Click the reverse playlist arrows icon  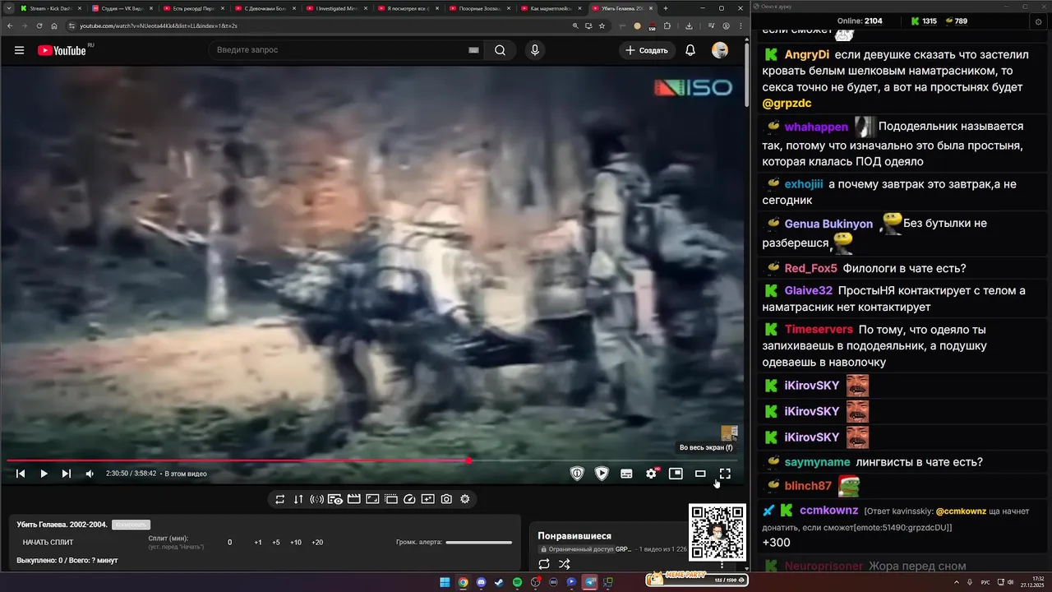tap(298, 499)
